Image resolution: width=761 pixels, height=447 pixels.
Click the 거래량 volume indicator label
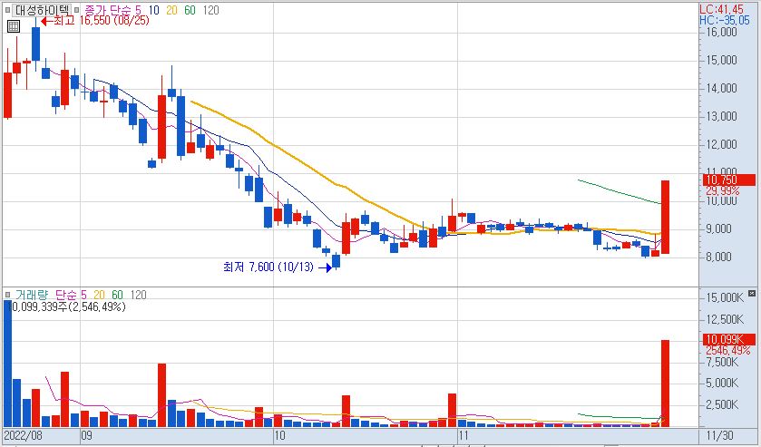(x=32, y=295)
